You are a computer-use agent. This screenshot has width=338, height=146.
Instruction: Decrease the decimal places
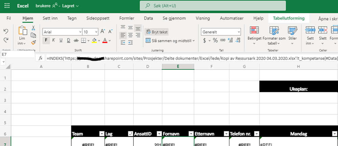tap(238, 40)
